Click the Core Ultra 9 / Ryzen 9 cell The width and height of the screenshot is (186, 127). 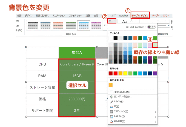click(77, 64)
